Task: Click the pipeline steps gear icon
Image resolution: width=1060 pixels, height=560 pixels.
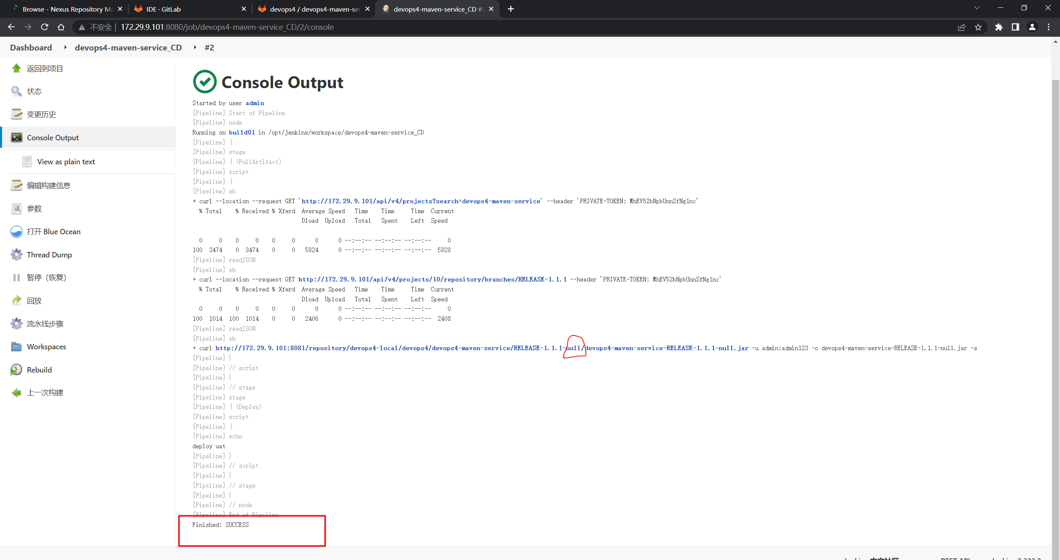Action: (16, 324)
